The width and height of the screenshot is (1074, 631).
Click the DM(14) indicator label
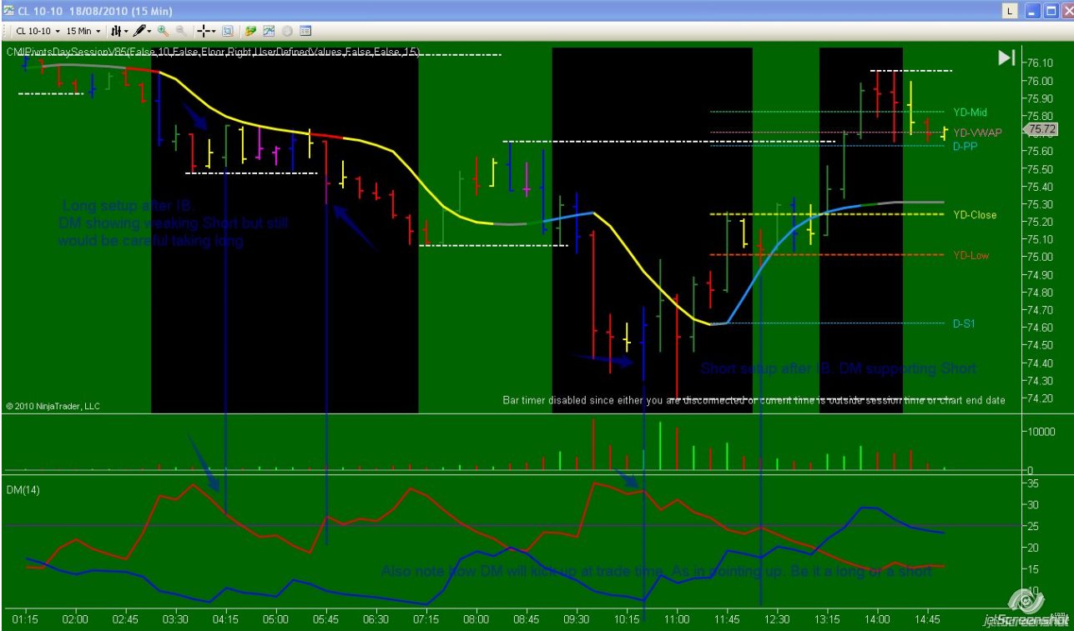click(x=23, y=489)
